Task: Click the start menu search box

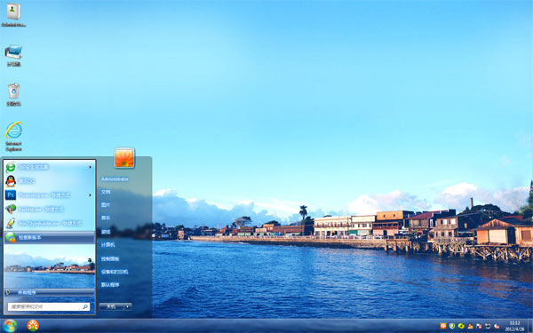Action: point(49,306)
